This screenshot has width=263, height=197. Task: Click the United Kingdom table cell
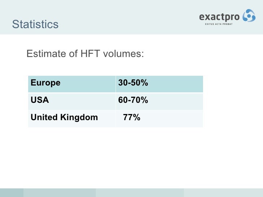(72, 119)
